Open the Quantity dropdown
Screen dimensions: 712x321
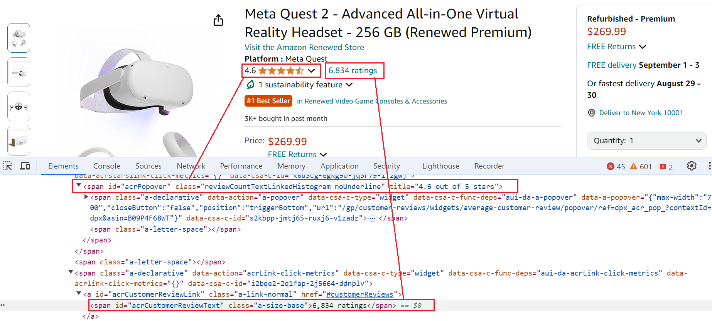click(x=646, y=141)
